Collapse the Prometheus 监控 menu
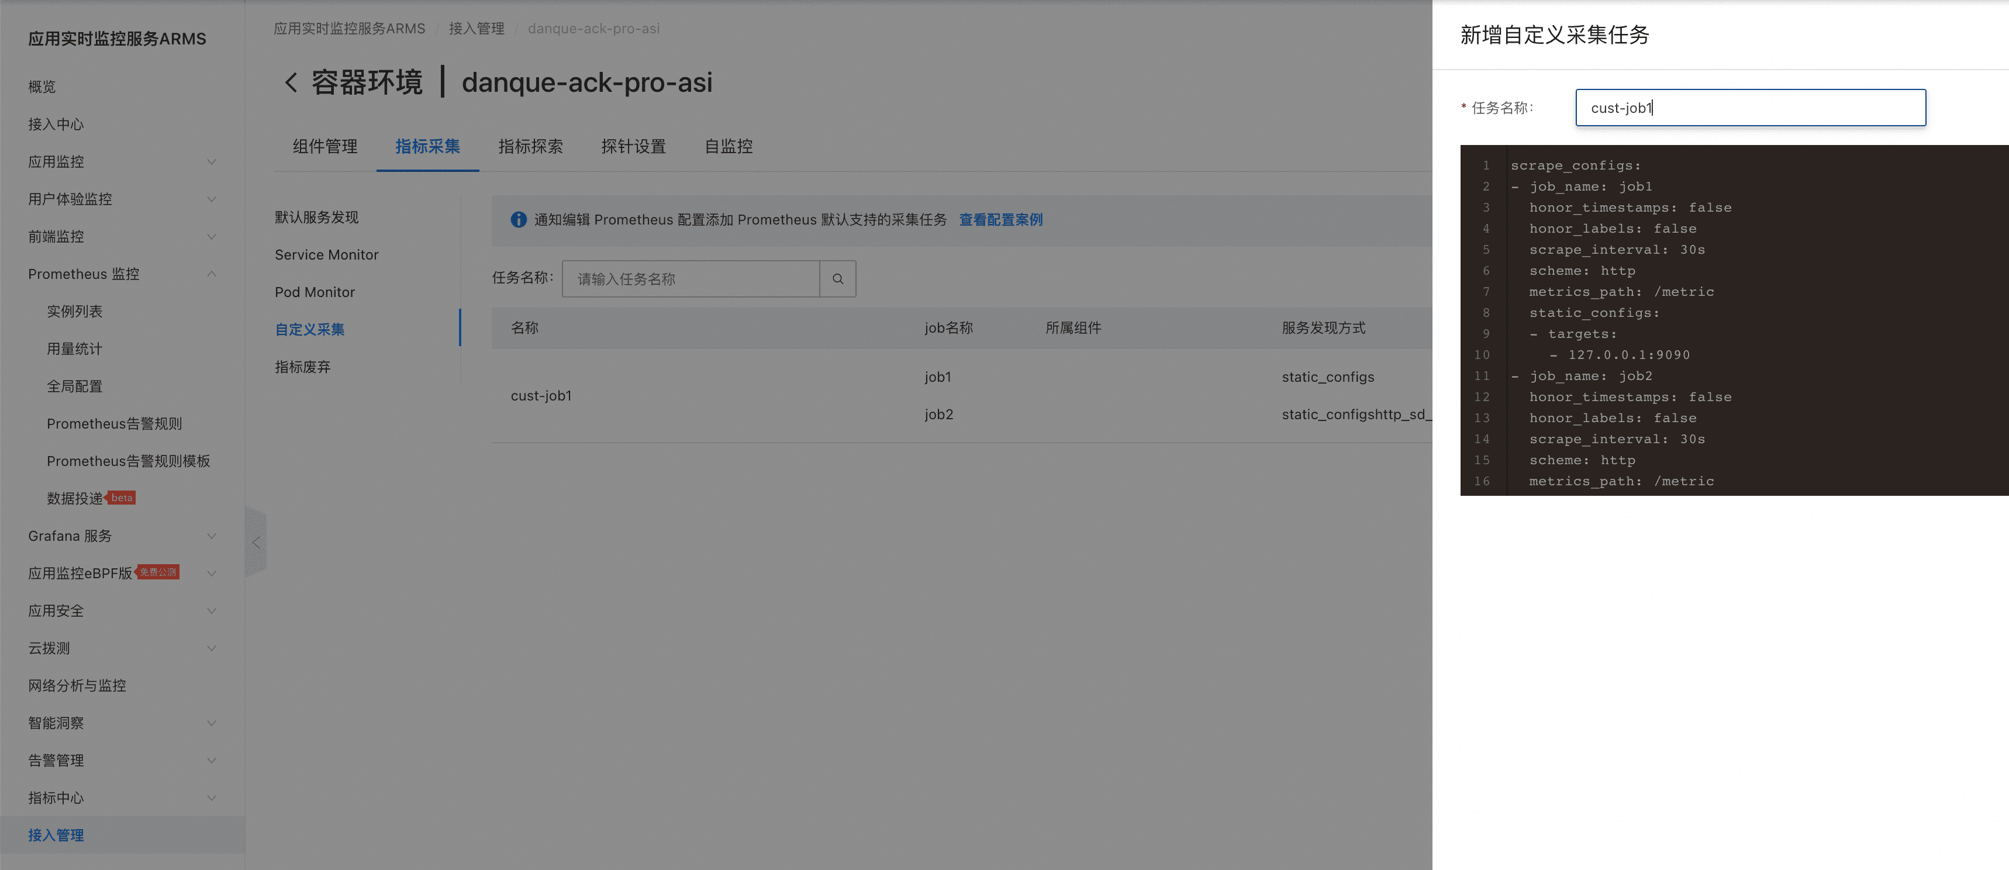 211,274
